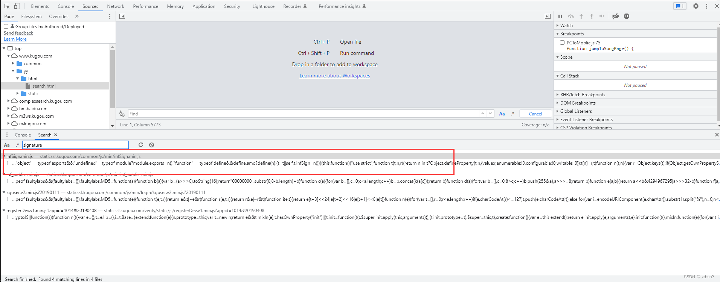Collapse the Call Stack section

point(557,76)
